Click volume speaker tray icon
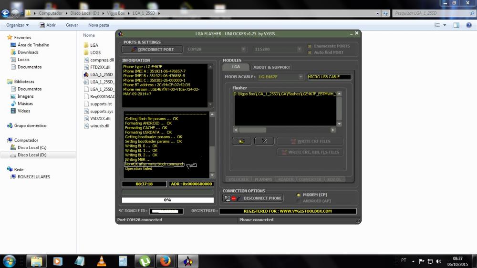This screenshot has width=477, height=268. coord(438,261)
